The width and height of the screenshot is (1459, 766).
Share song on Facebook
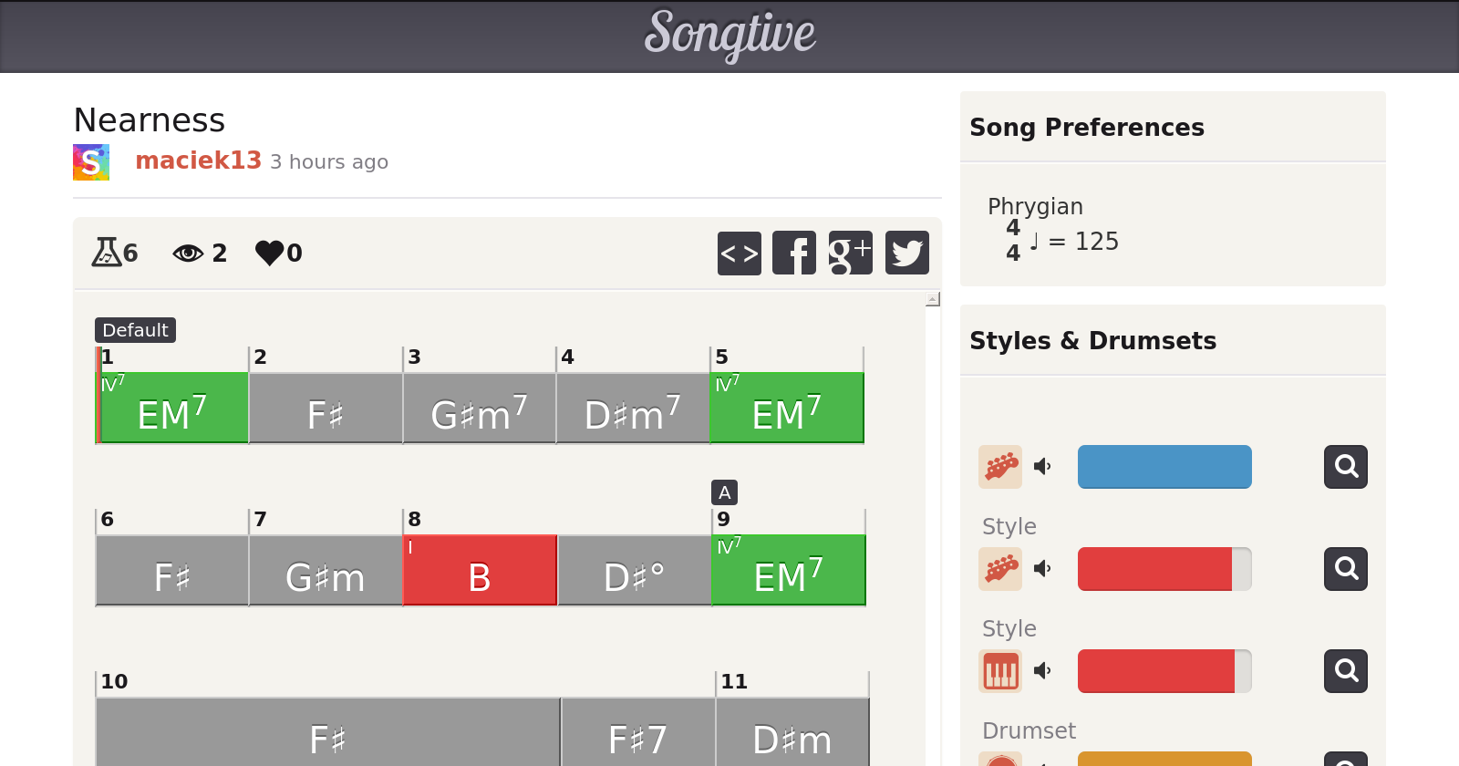pyautogui.click(x=794, y=253)
